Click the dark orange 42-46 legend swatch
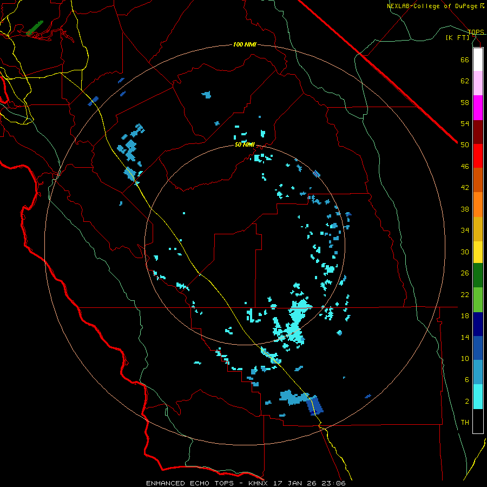Image resolution: width=487 pixels, height=487 pixels. click(x=478, y=180)
